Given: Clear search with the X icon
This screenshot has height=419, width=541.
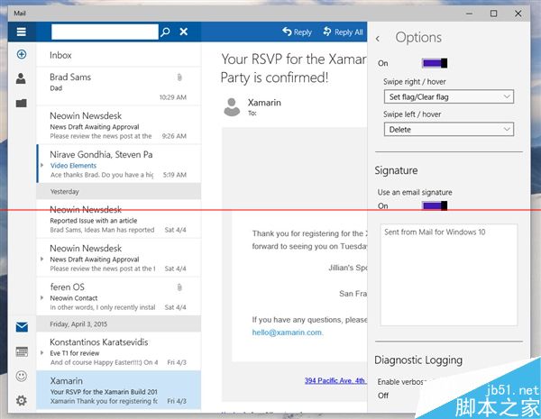Looking at the screenshot, I should 184,32.
